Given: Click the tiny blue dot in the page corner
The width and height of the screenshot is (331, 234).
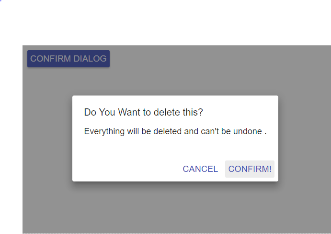Looking at the screenshot, I should click(x=1, y=0).
